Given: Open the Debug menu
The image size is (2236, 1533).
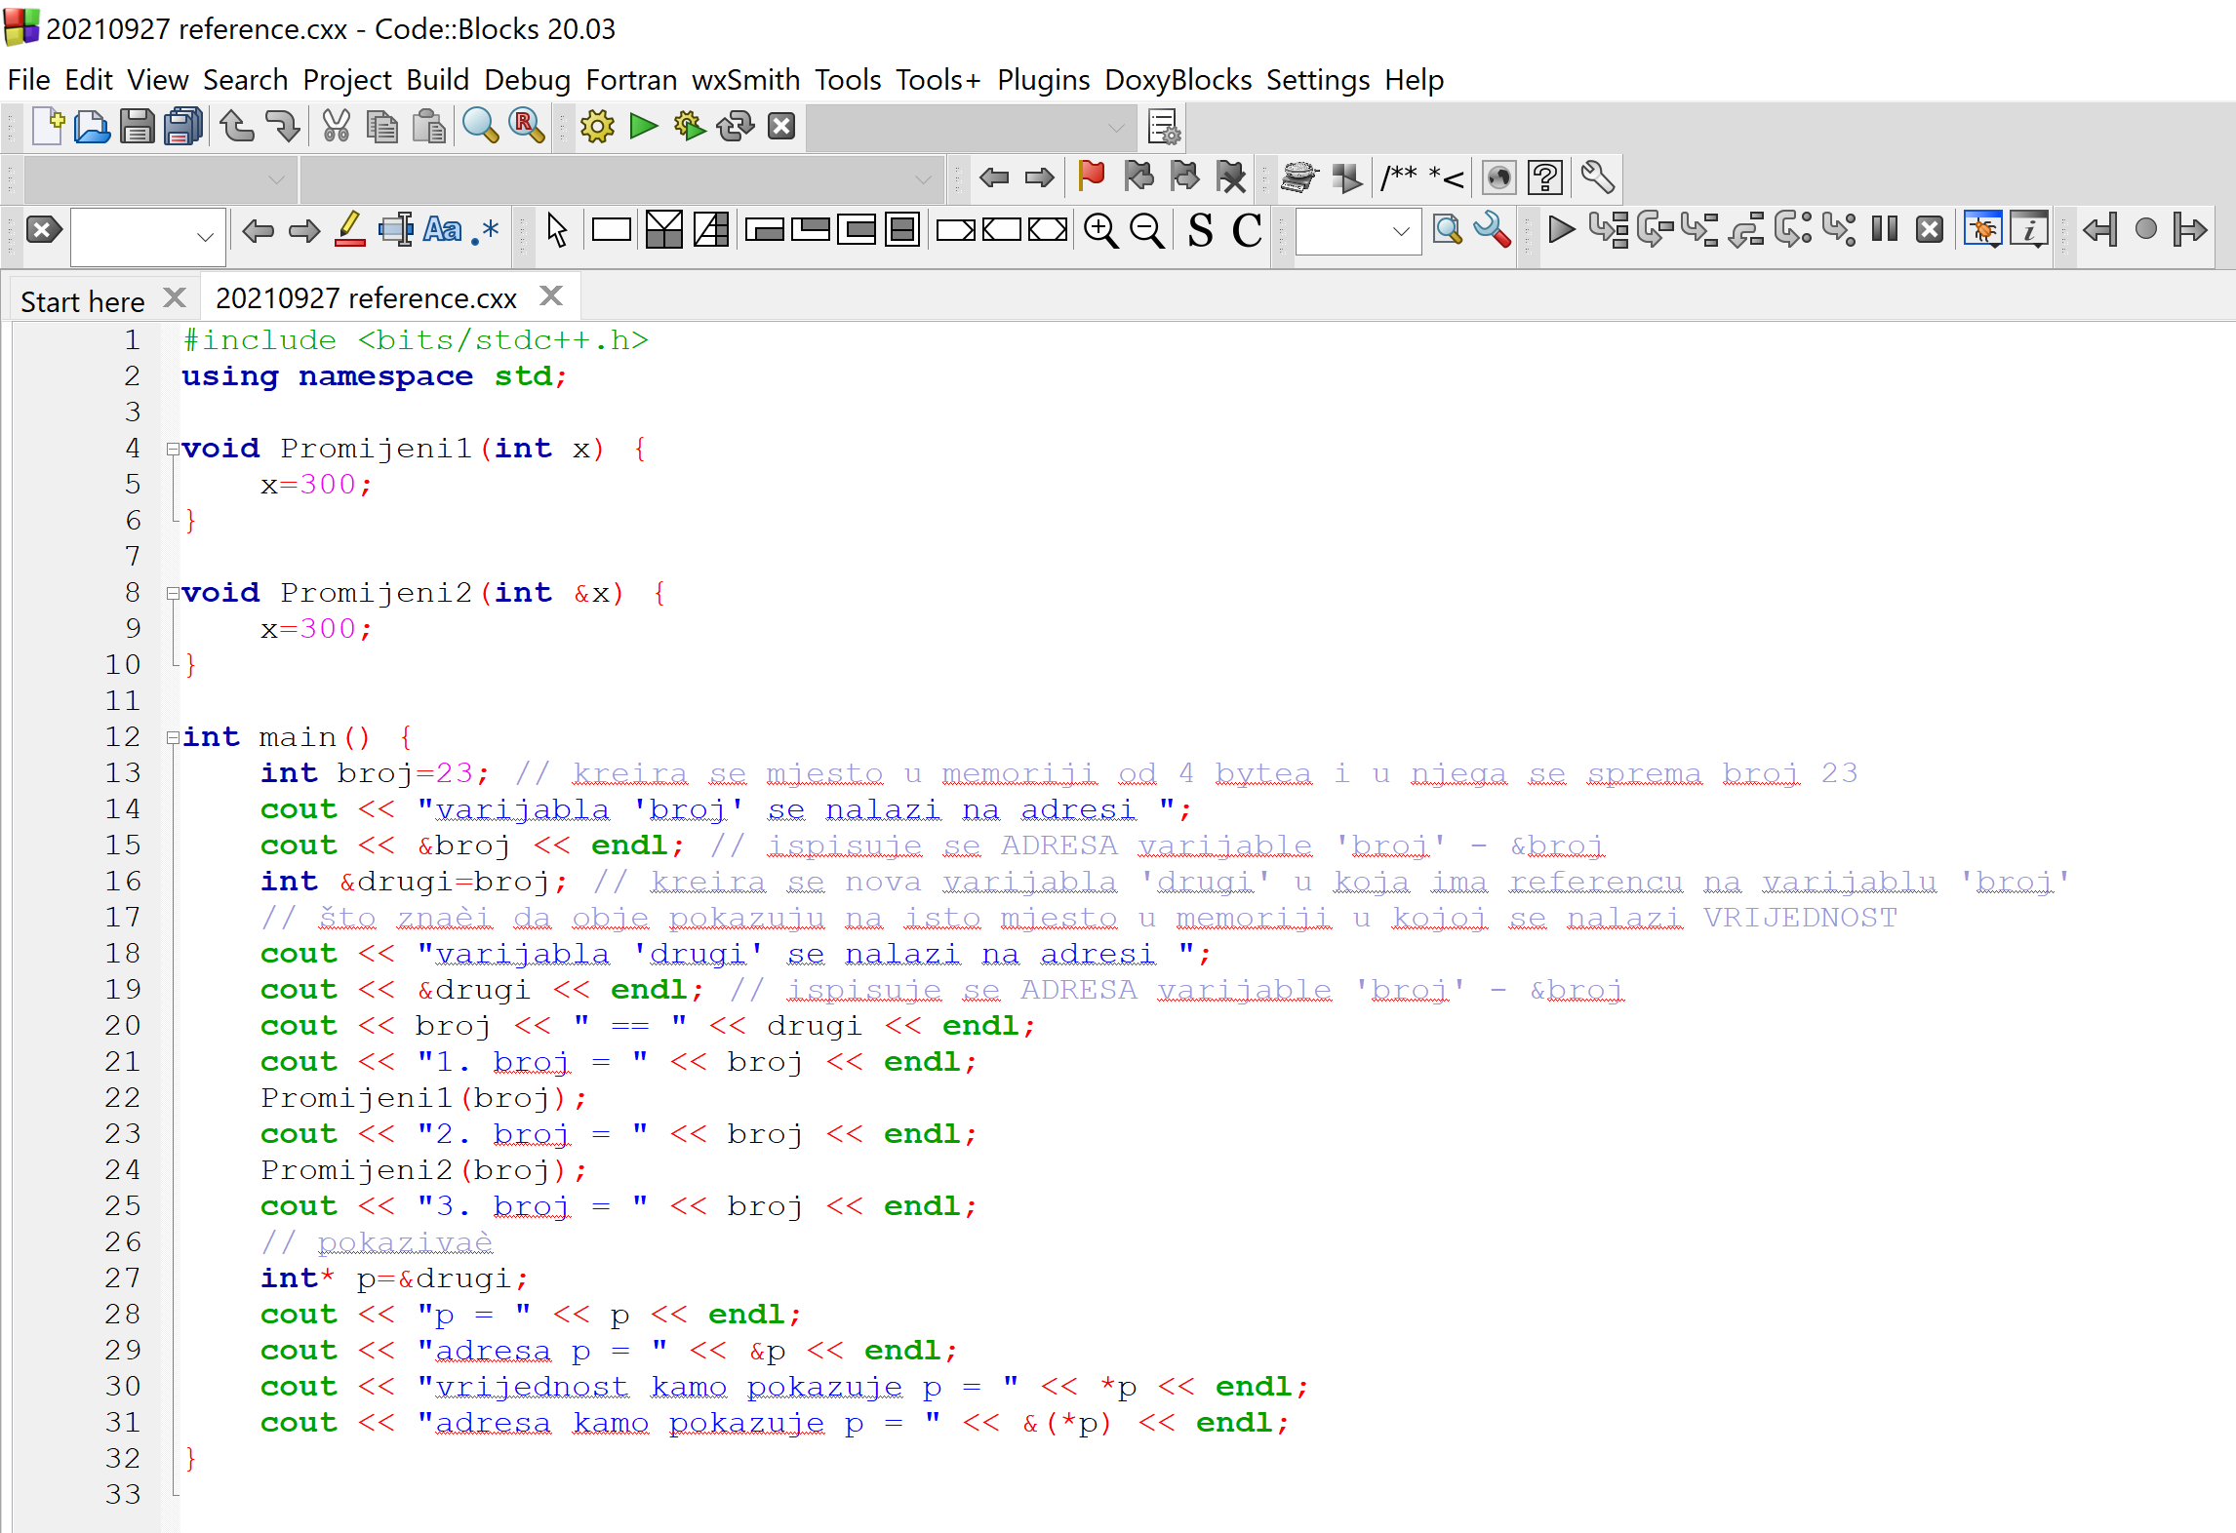Looking at the screenshot, I should [x=527, y=80].
